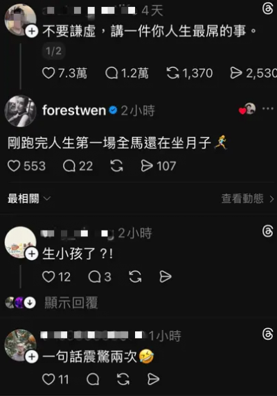This screenshot has width=277, height=396.
Task: Open the forestwen username profile link
Action: pyautogui.click(x=74, y=110)
